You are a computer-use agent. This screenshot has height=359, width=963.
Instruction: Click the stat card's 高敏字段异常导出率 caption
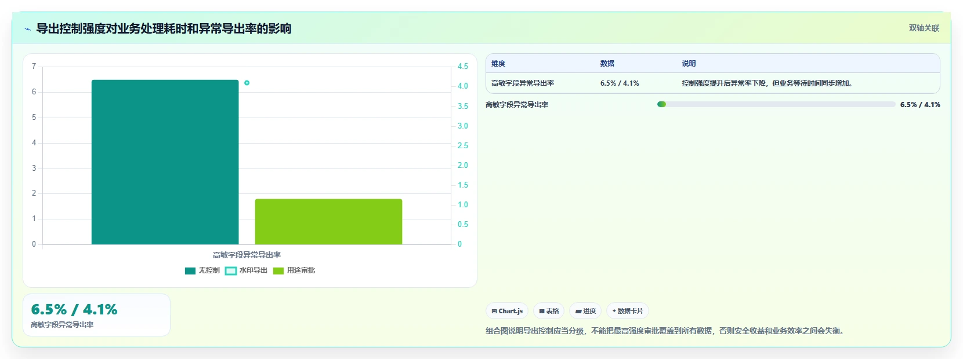click(x=62, y=325)
